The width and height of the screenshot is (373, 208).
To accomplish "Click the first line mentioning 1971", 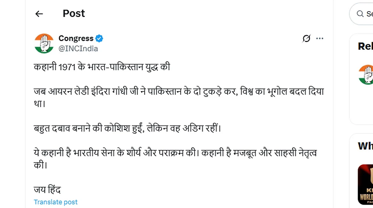I will point(102,67).
